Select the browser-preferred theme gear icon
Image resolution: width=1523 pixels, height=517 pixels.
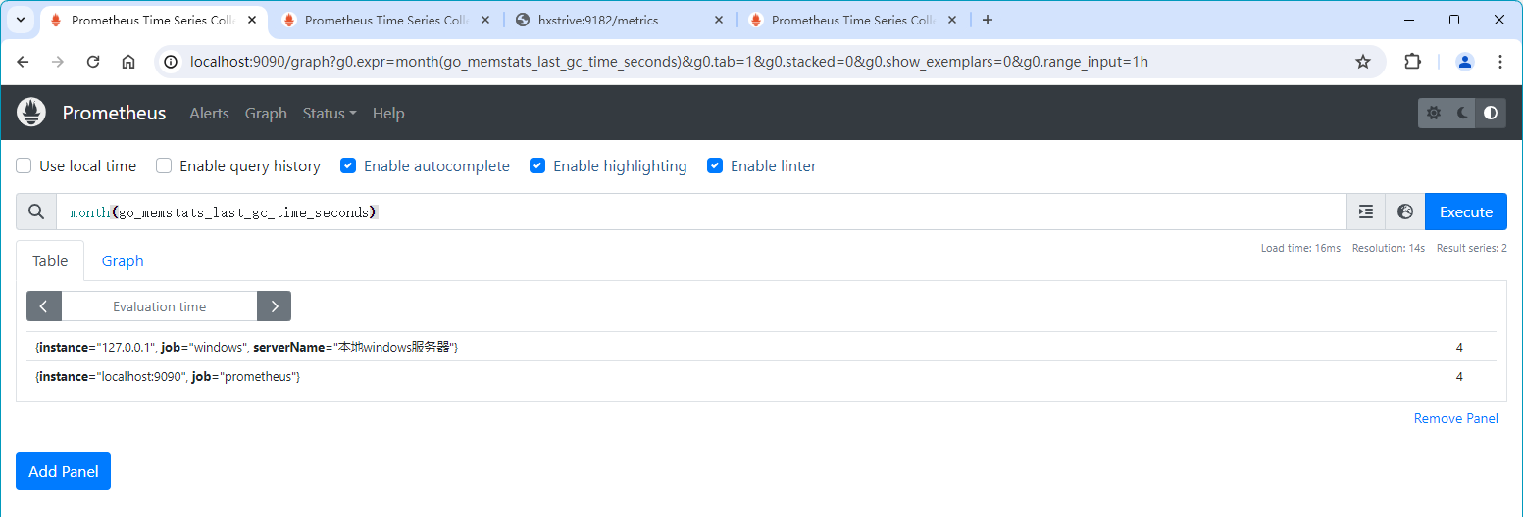(x=1434, y=113)
